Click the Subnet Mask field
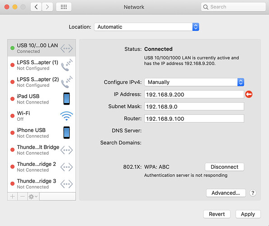Viewport: 269px width, 226px height. coord(194,107)
